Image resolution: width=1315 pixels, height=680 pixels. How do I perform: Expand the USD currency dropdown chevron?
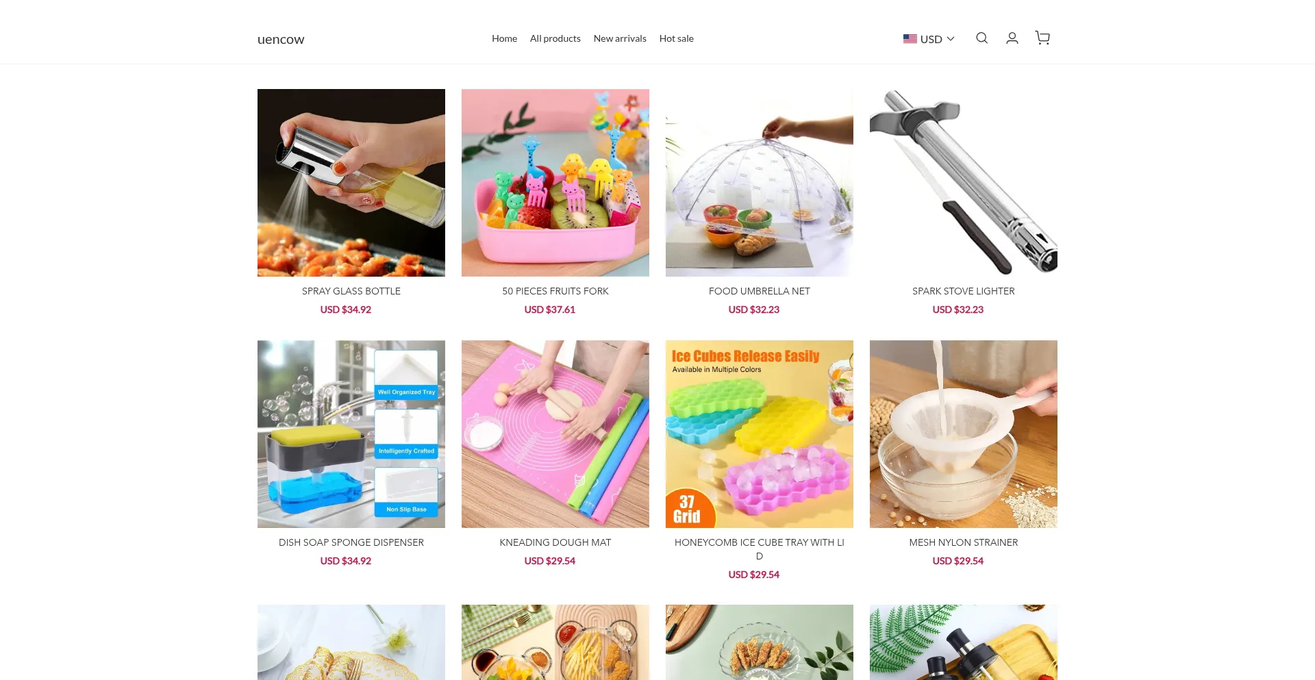951,39
